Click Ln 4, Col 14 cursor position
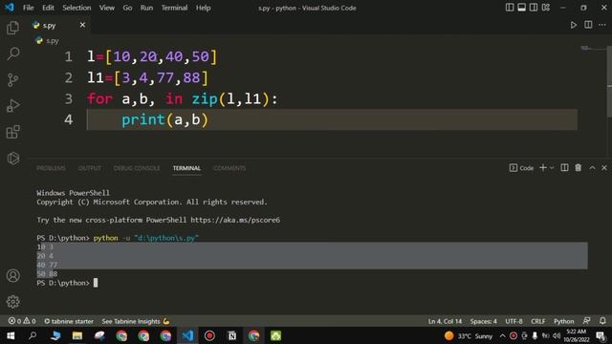This screenshot has height=344, width=612. tap(445, 321)
